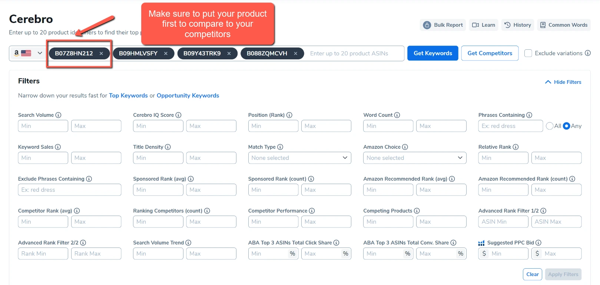Remove ASIN B09Y43TRK9 chip
The width and height of the screenshot is (600, 285).
(229, 53)
